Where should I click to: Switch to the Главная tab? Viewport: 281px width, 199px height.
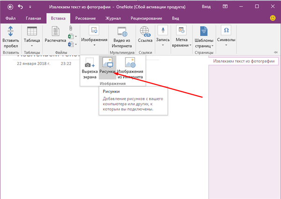(33, 18)
